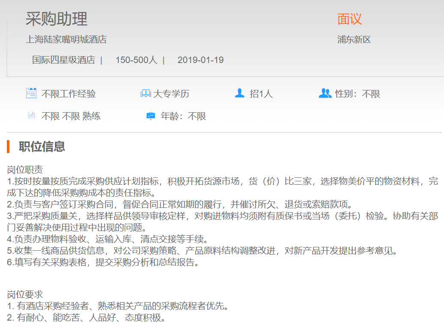Click the two-person gender icon
444x324 pixels.
pos(325,93)
